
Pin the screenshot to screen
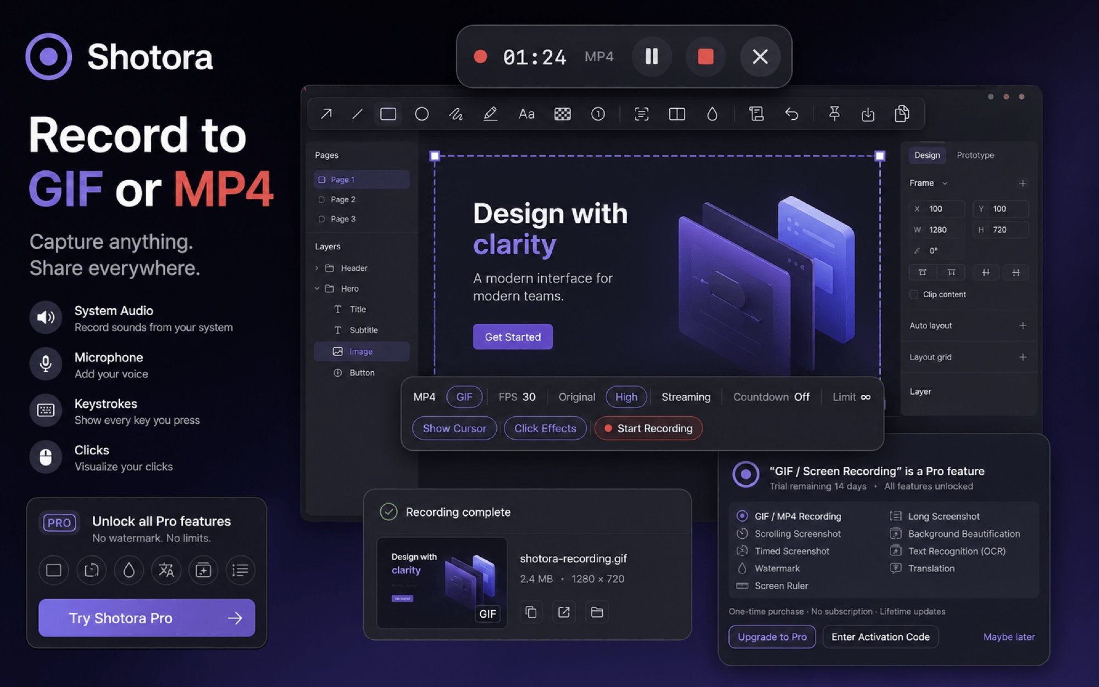click(x=834, y=114)
